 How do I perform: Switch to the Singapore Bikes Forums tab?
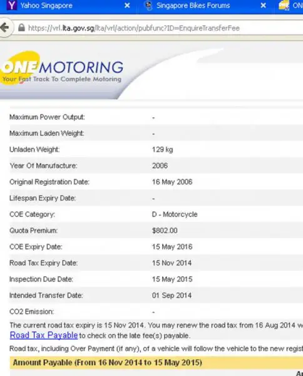pyautogui.click(x=193, y=5)
